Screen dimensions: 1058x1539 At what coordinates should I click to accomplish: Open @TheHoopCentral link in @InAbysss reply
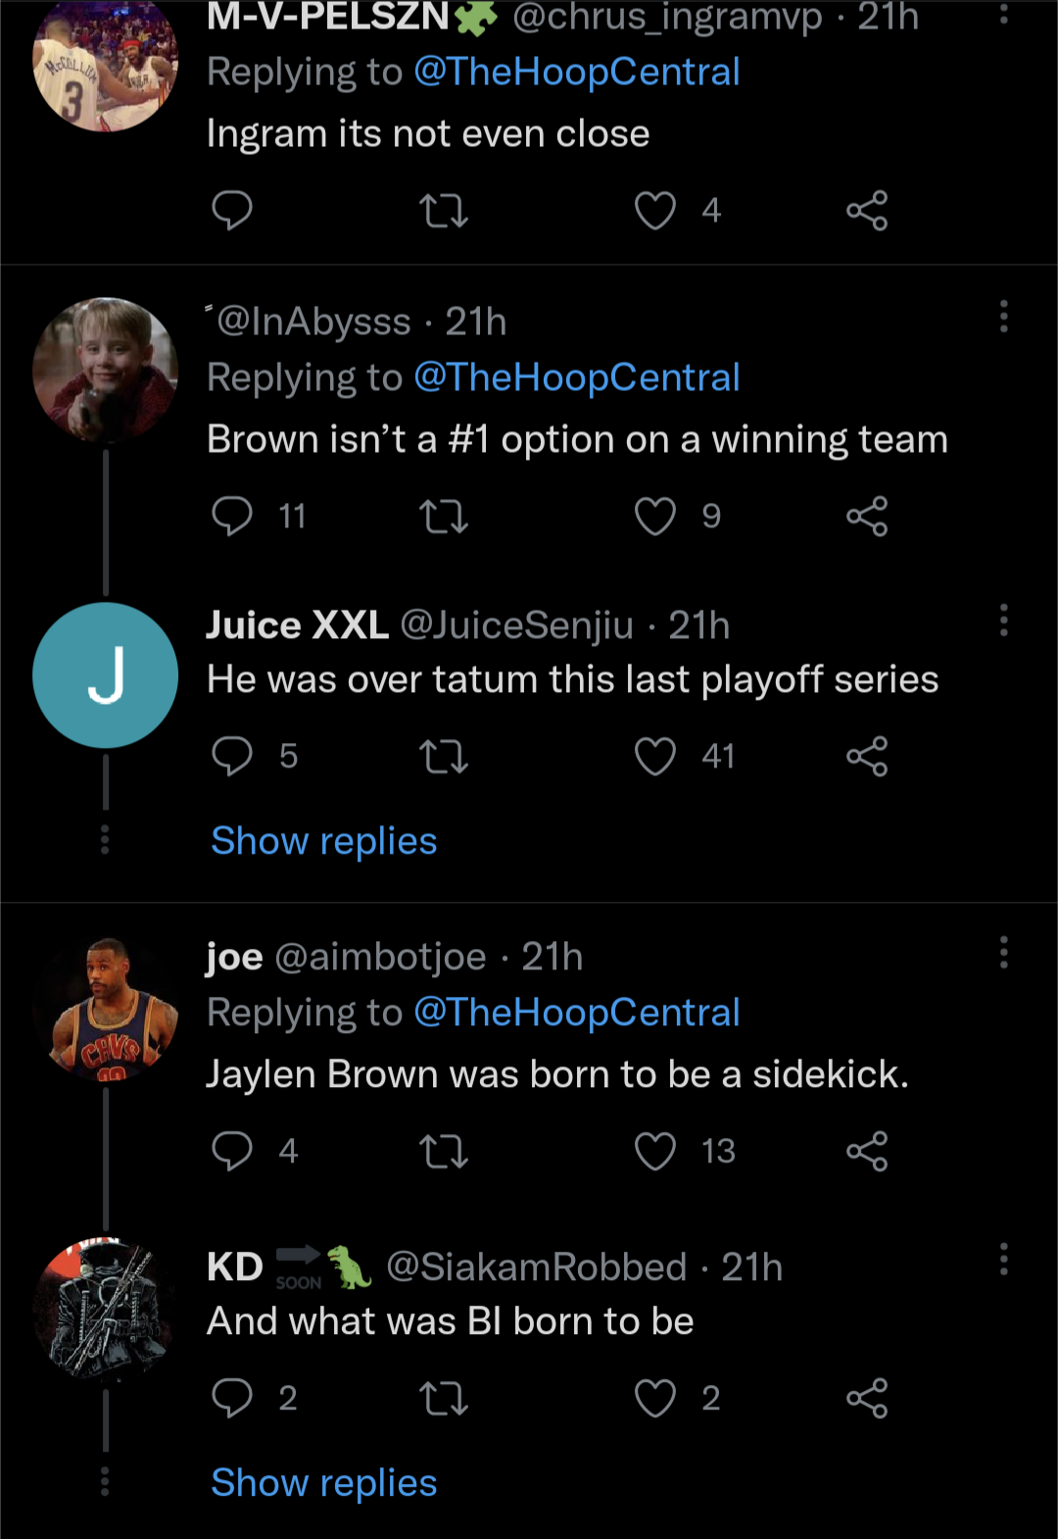pos(576,377)
